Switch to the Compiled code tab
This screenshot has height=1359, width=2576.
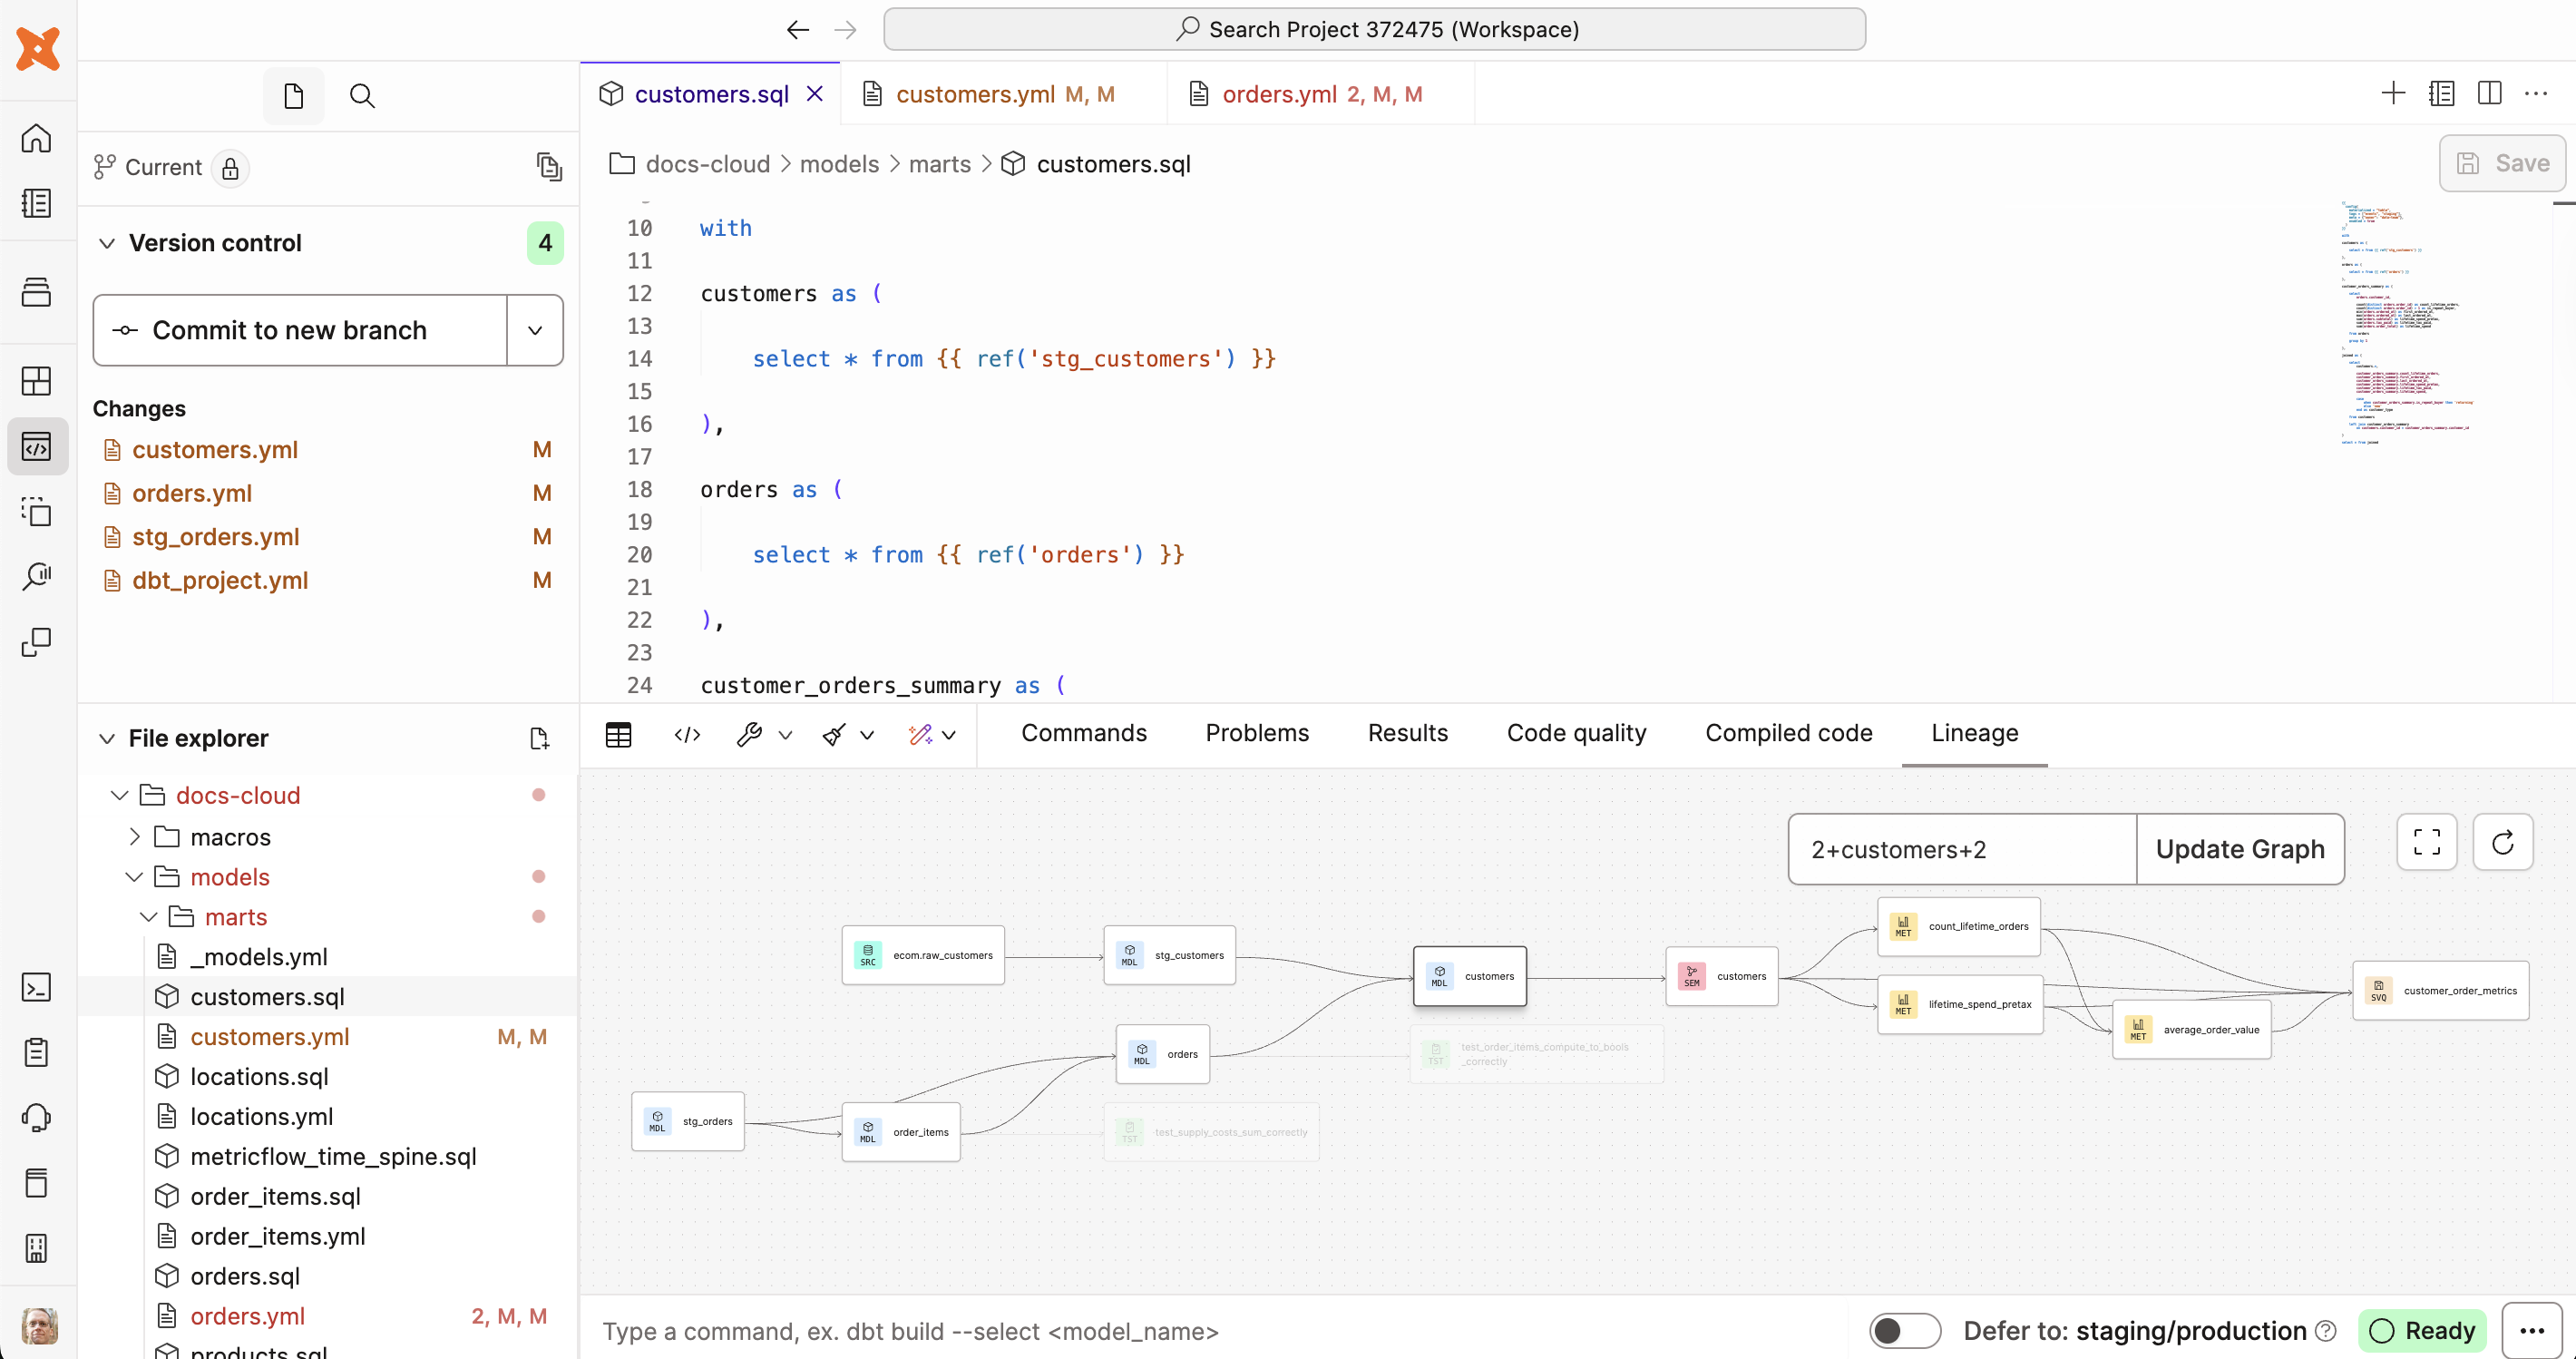pos(1788,732)
